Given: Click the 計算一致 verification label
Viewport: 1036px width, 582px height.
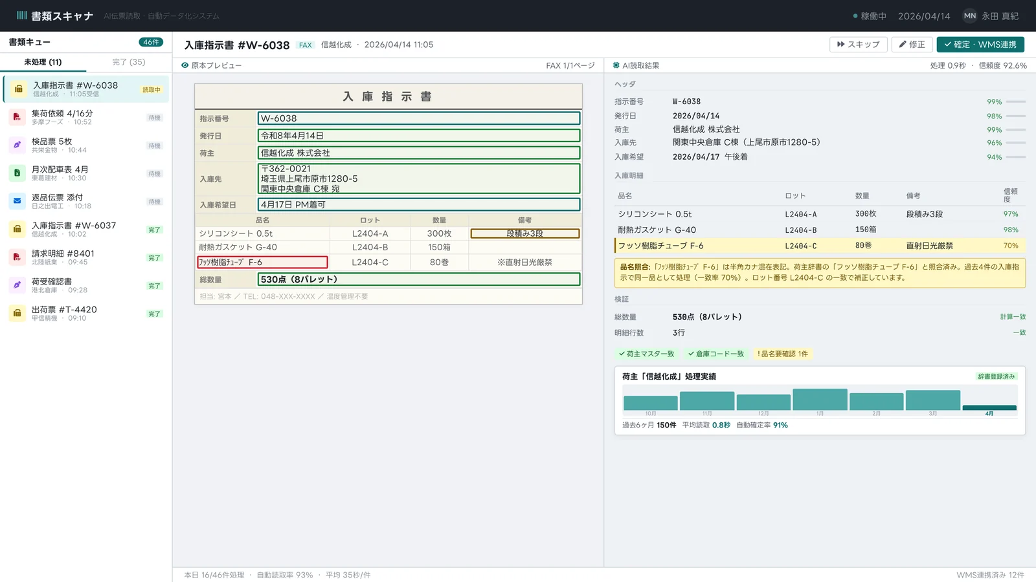Looking at the screenshot, I should 1013,317.
